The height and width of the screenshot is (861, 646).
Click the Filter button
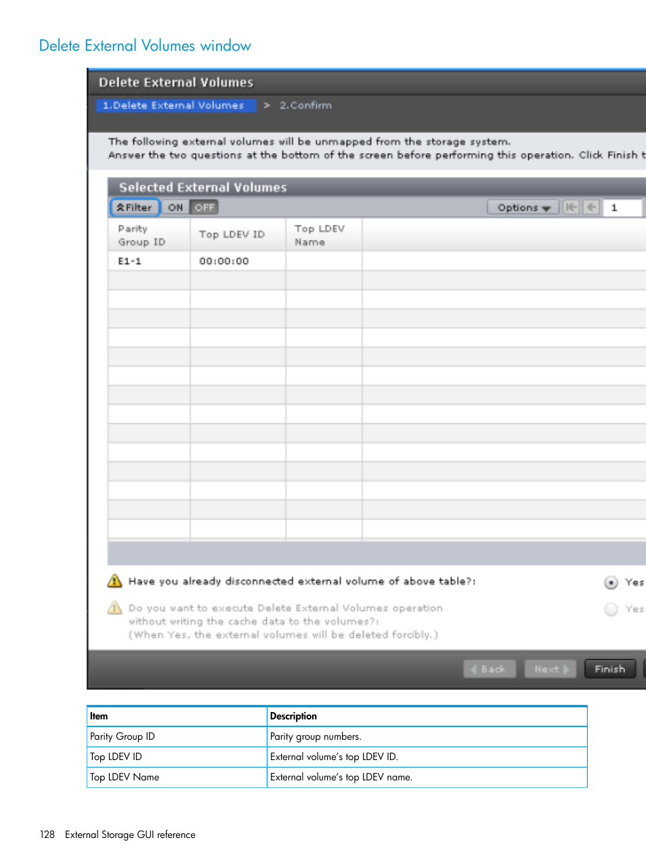(x=135, y=207)
